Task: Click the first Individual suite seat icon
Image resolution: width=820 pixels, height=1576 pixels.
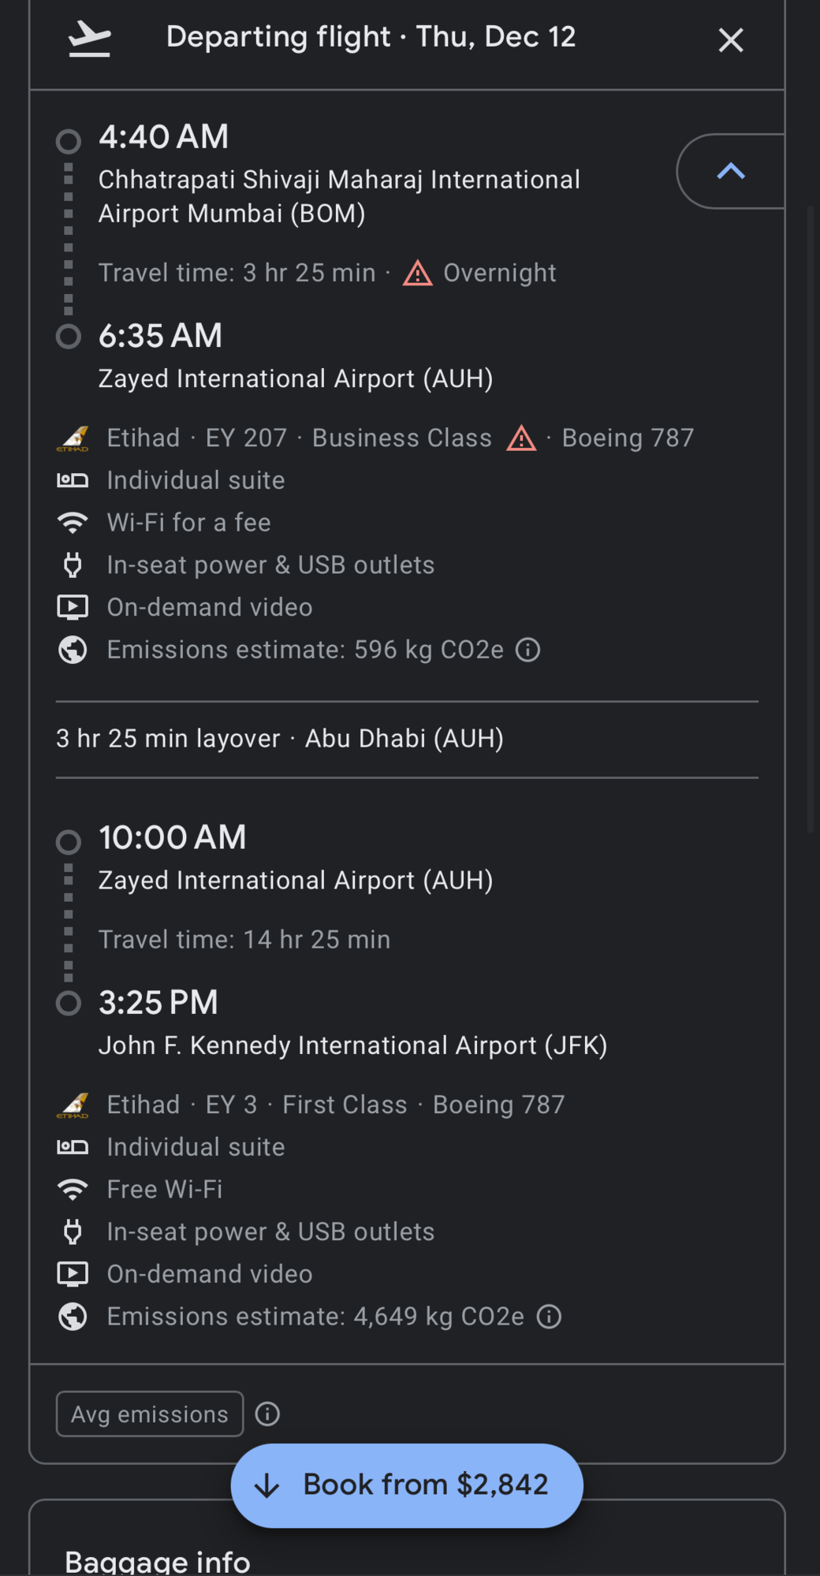Action: (x=73, y=480)
